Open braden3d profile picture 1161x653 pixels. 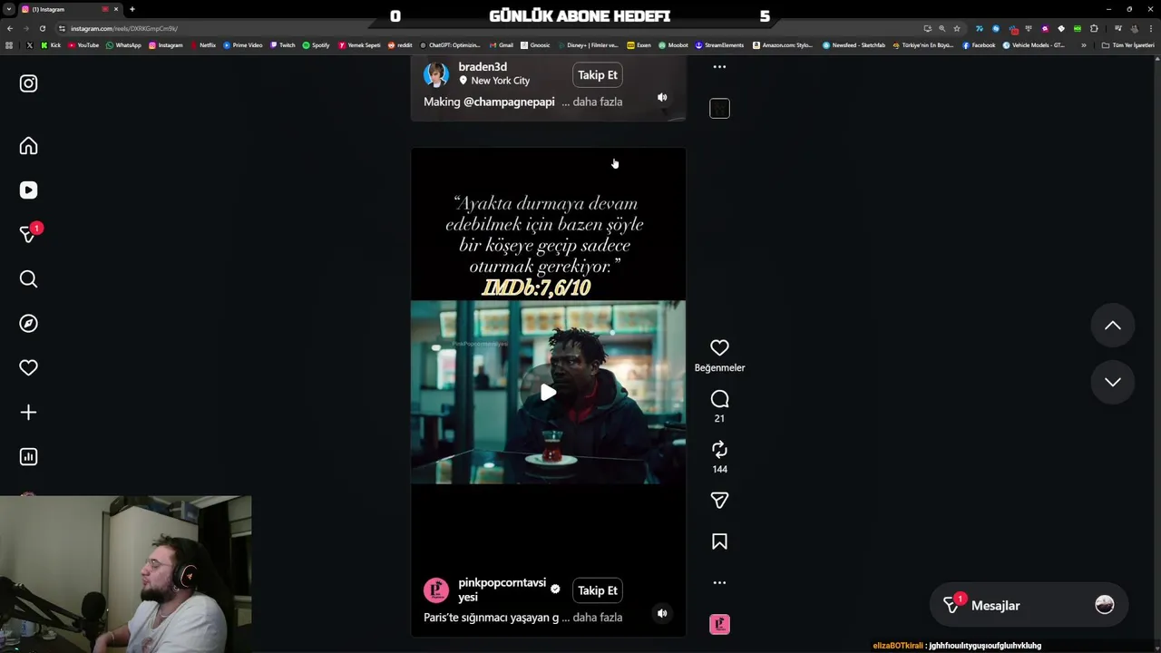pos(436,74)
